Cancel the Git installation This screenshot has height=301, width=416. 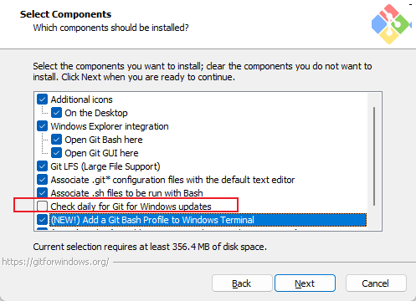coord(376,283)
